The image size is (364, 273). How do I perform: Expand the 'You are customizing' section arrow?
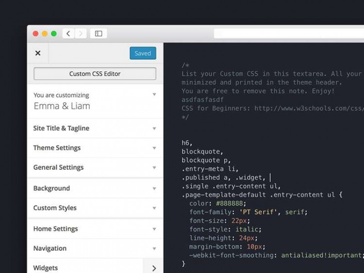154,95
